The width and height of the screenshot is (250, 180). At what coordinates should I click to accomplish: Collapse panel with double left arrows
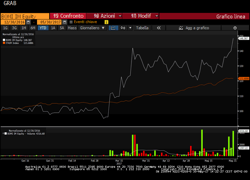click(x=158, y=28)
